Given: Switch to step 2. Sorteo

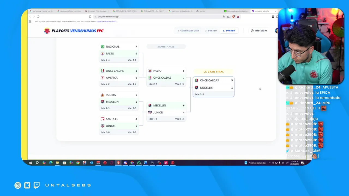Looking at the screenshot, I should point(211,31).
